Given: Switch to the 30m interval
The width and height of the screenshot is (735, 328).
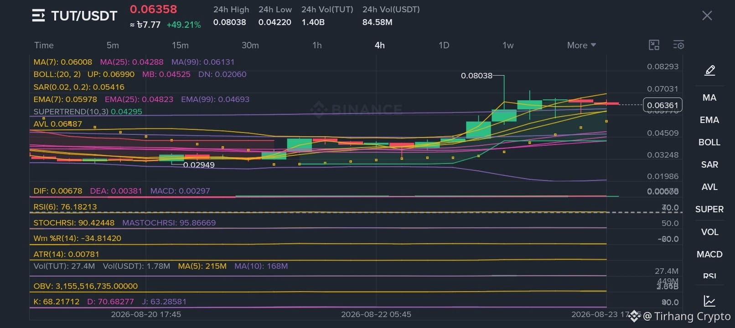Looking at the screenshot, I should coord(250,45).
